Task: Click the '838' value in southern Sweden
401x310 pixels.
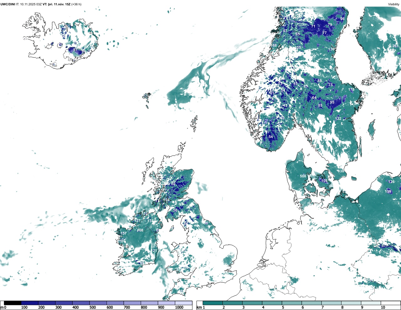Action: [x=341, y=171]
